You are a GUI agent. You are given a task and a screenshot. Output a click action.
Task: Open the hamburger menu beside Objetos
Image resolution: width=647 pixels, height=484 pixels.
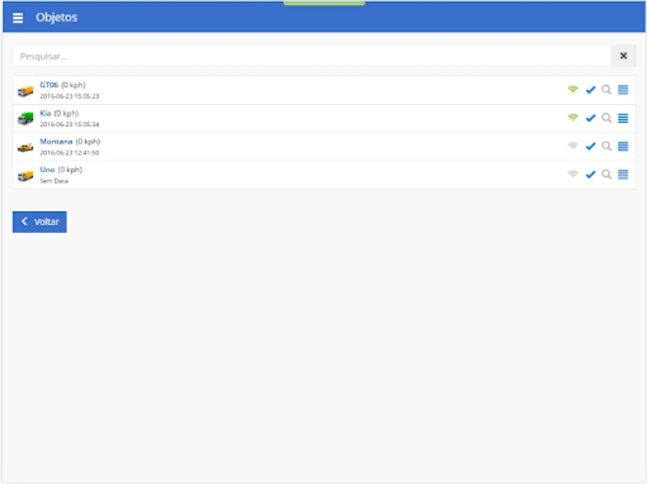point(18,18)
